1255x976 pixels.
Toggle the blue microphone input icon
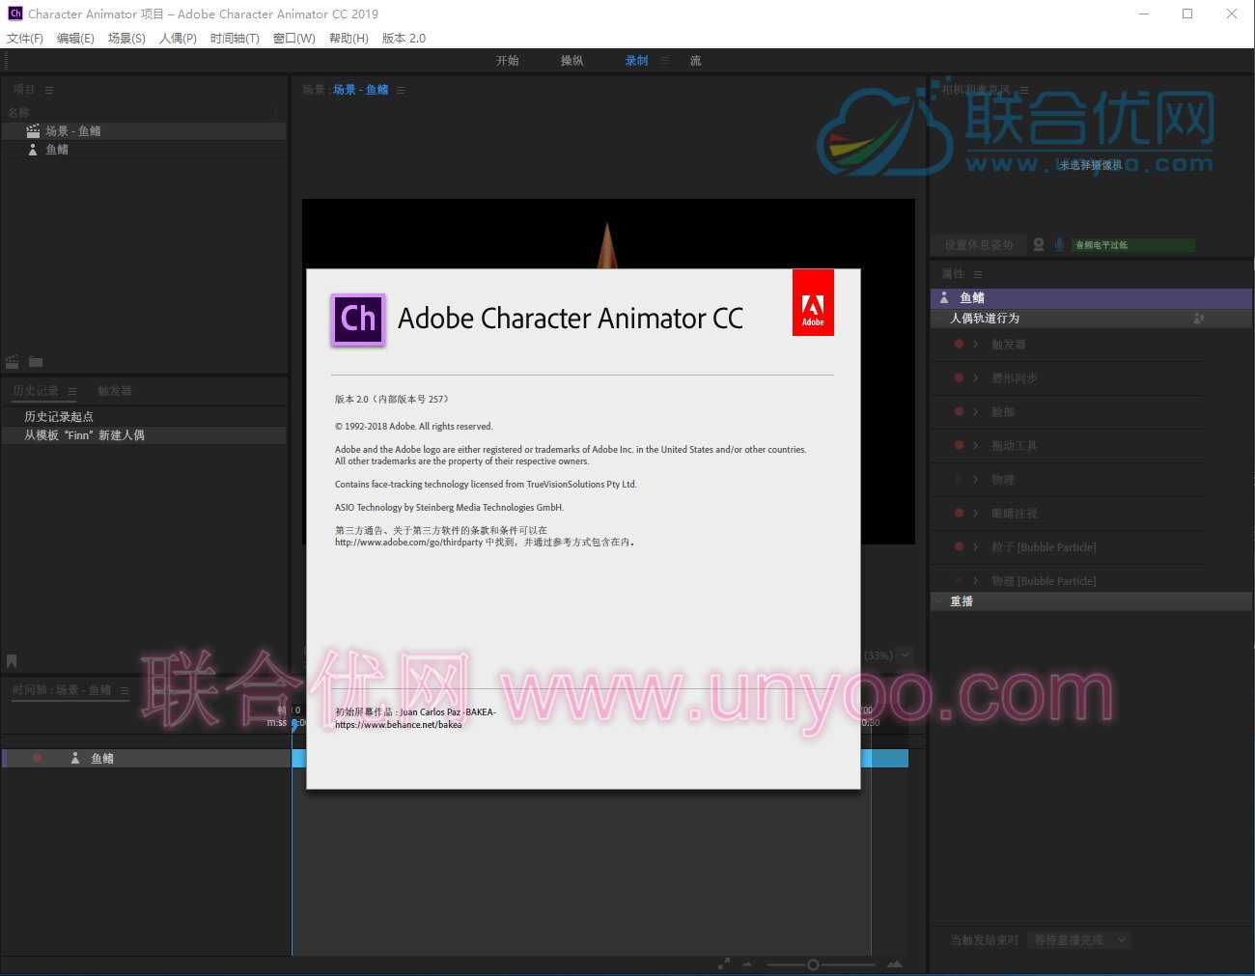click(x=1059, y=245)
